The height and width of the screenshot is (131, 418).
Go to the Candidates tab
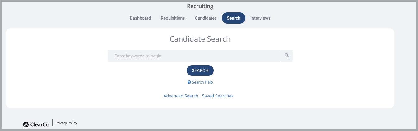pos(206,18)
